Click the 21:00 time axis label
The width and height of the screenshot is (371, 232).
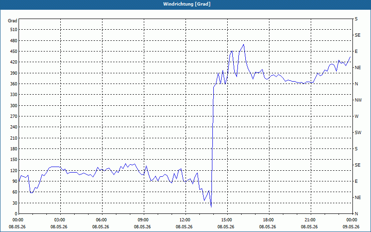point(311,220)
